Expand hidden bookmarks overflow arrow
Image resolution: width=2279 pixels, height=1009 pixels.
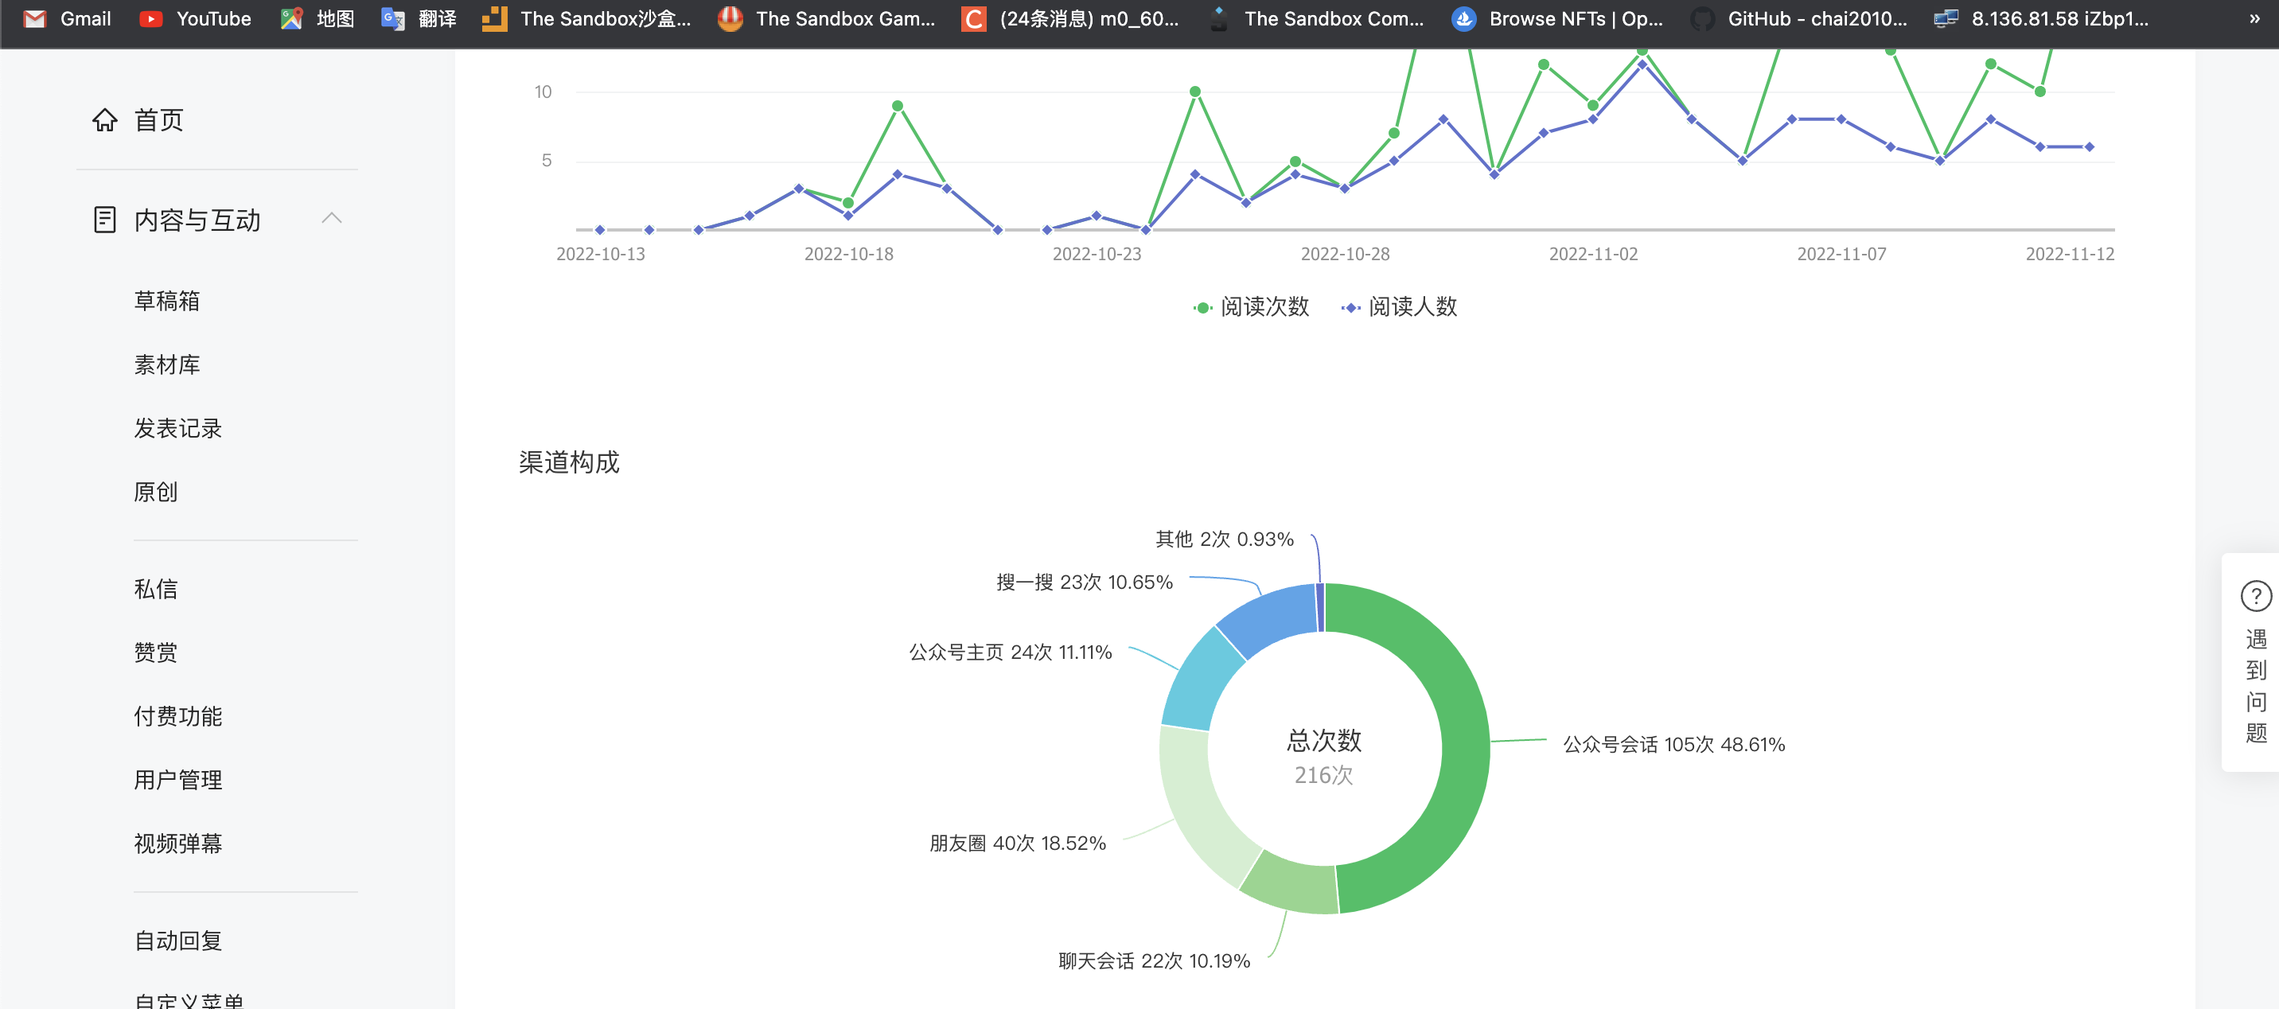(2254, 18)
